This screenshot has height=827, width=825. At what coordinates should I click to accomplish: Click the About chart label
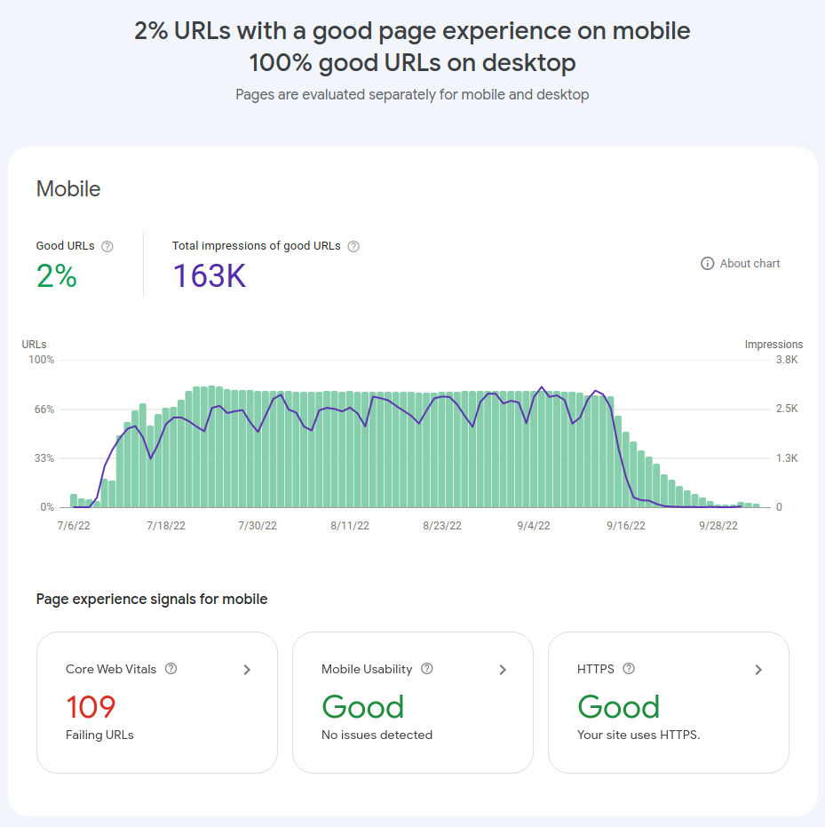(x=750, y=263)
